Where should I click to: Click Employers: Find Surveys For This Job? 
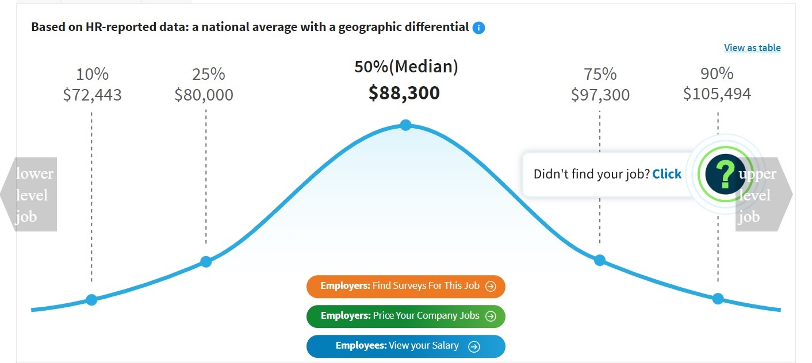click(405, 286)
